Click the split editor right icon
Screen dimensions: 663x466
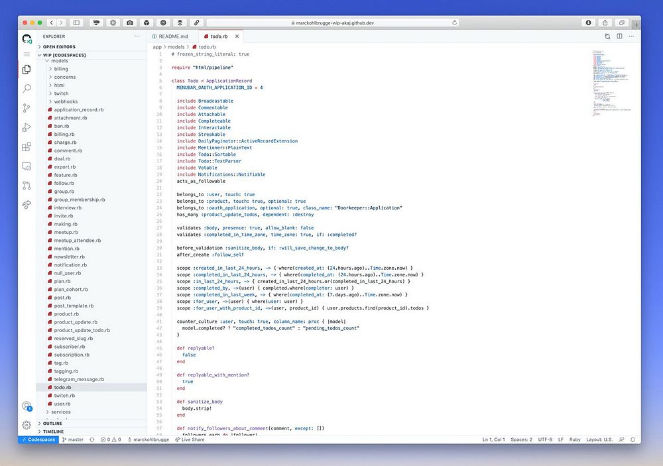click(x=619, y=36)
